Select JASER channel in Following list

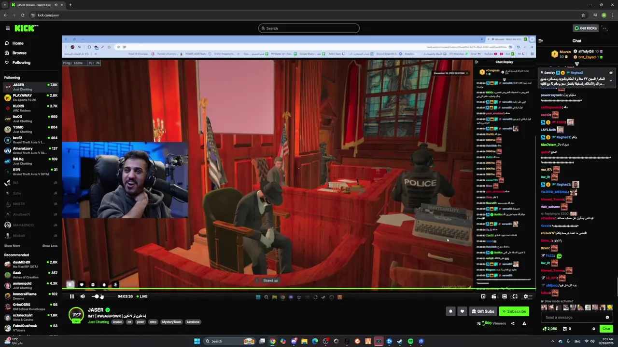[x=31, y=87]
